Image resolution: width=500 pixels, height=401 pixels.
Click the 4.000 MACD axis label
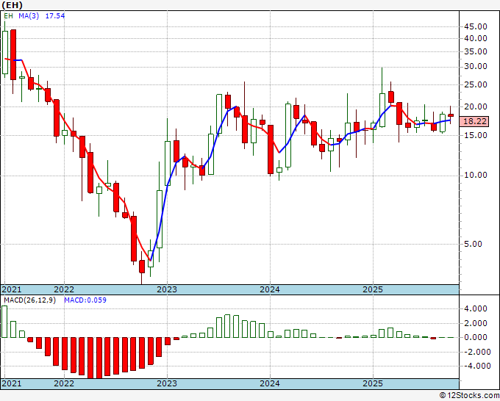(x=476, y=308)
